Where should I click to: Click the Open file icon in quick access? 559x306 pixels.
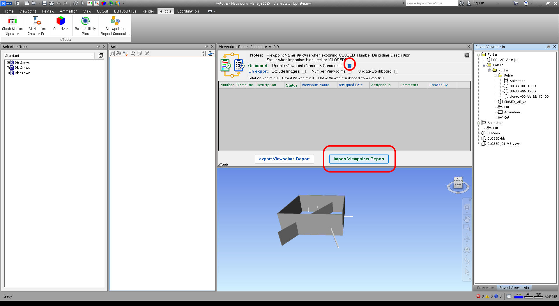(x=34, y=3)
